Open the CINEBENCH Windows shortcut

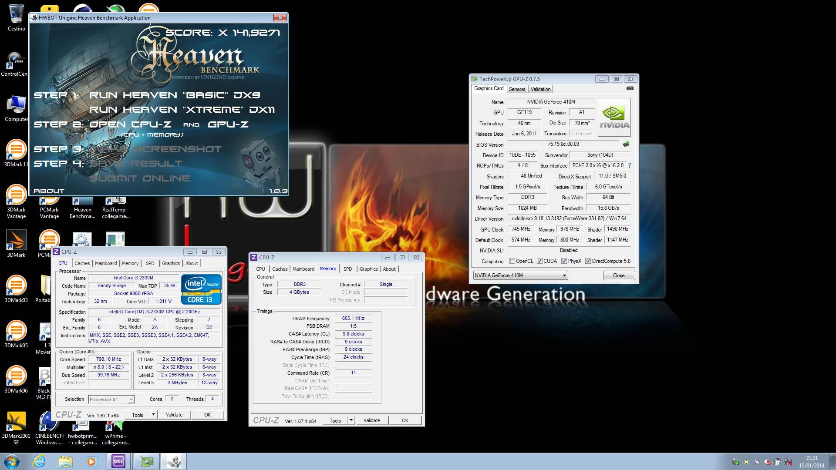(x=49, y=428)
